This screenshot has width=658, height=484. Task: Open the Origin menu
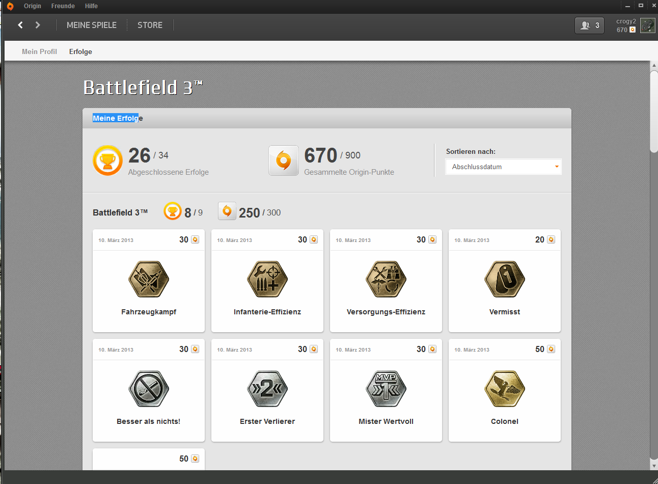tap(33, 6)
